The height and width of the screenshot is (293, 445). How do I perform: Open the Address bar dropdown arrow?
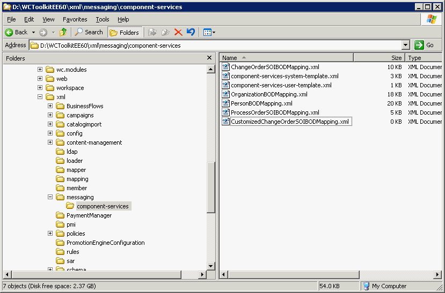coord(406,45)
